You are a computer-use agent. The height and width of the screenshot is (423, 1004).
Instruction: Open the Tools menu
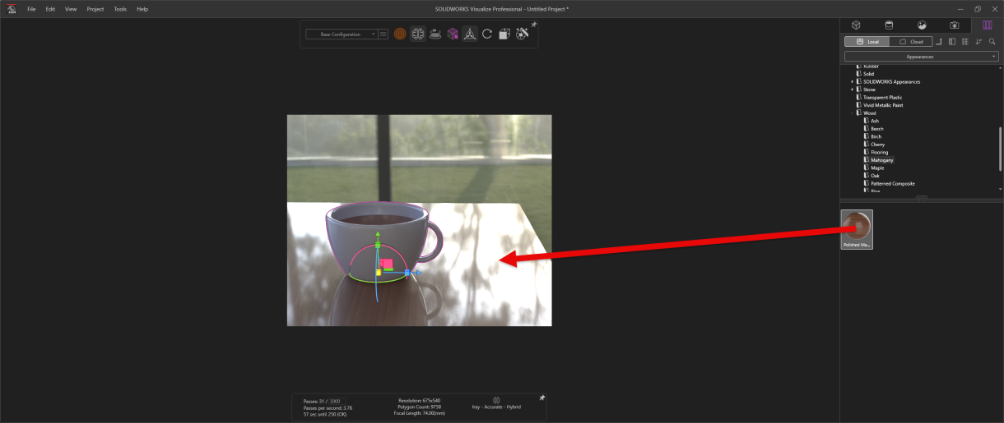pos(120,9)
